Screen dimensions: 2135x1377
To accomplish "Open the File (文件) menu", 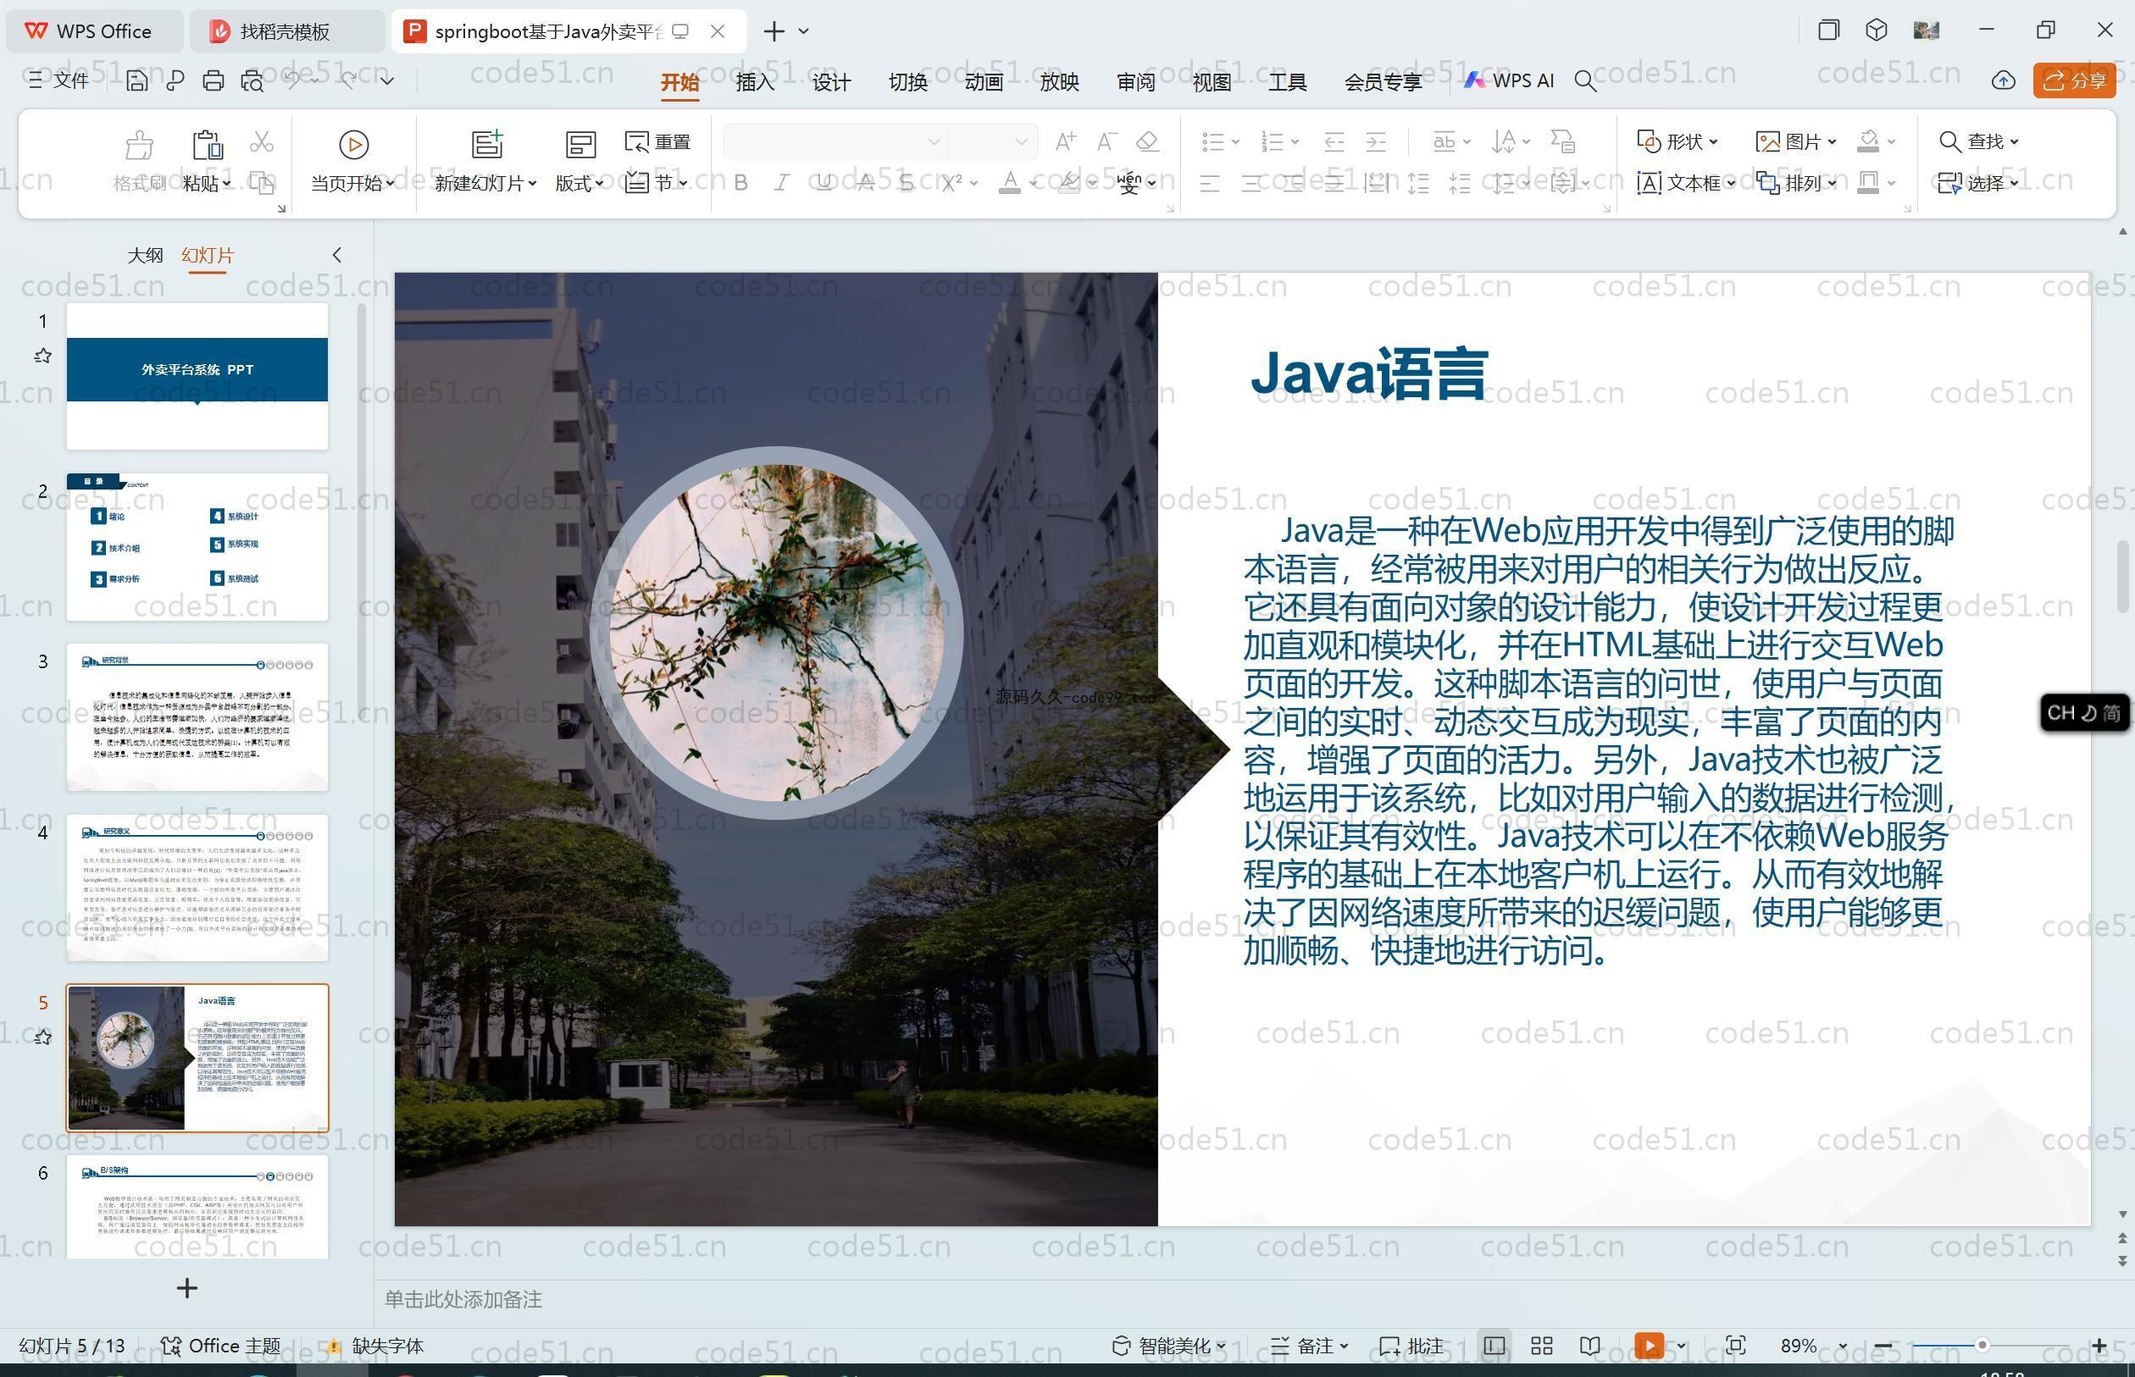I will coord(58,80).
